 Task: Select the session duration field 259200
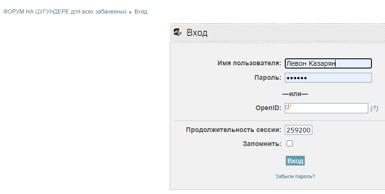point(298,130)
